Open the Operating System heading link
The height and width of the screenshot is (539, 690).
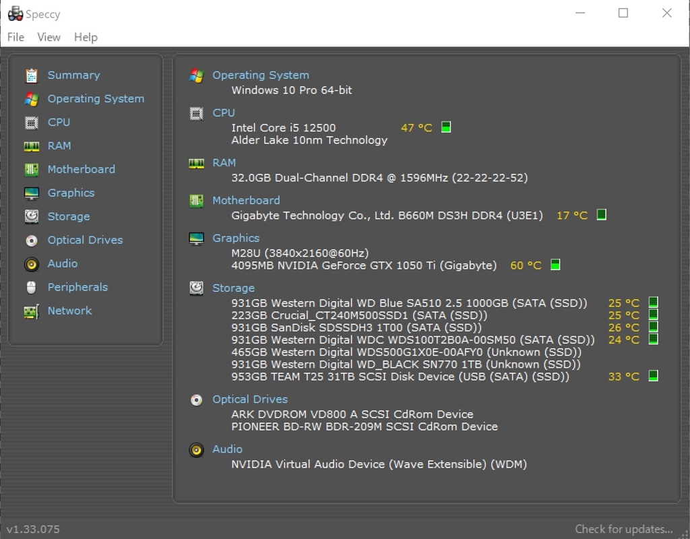click(x=261, y=75)
